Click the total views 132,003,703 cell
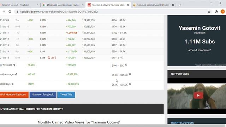 [x=88, y=58]
